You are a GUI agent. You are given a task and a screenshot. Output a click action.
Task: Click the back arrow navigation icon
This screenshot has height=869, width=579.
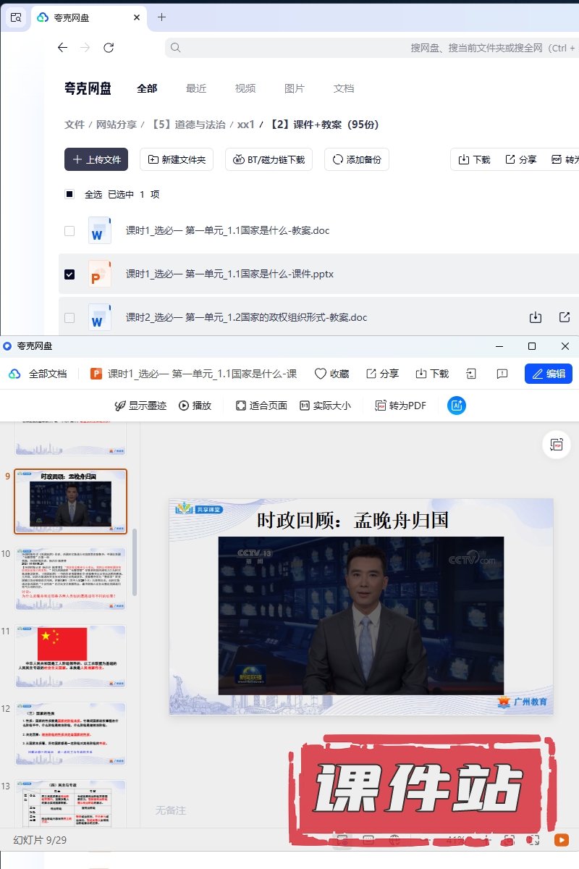tap(63, 48)
